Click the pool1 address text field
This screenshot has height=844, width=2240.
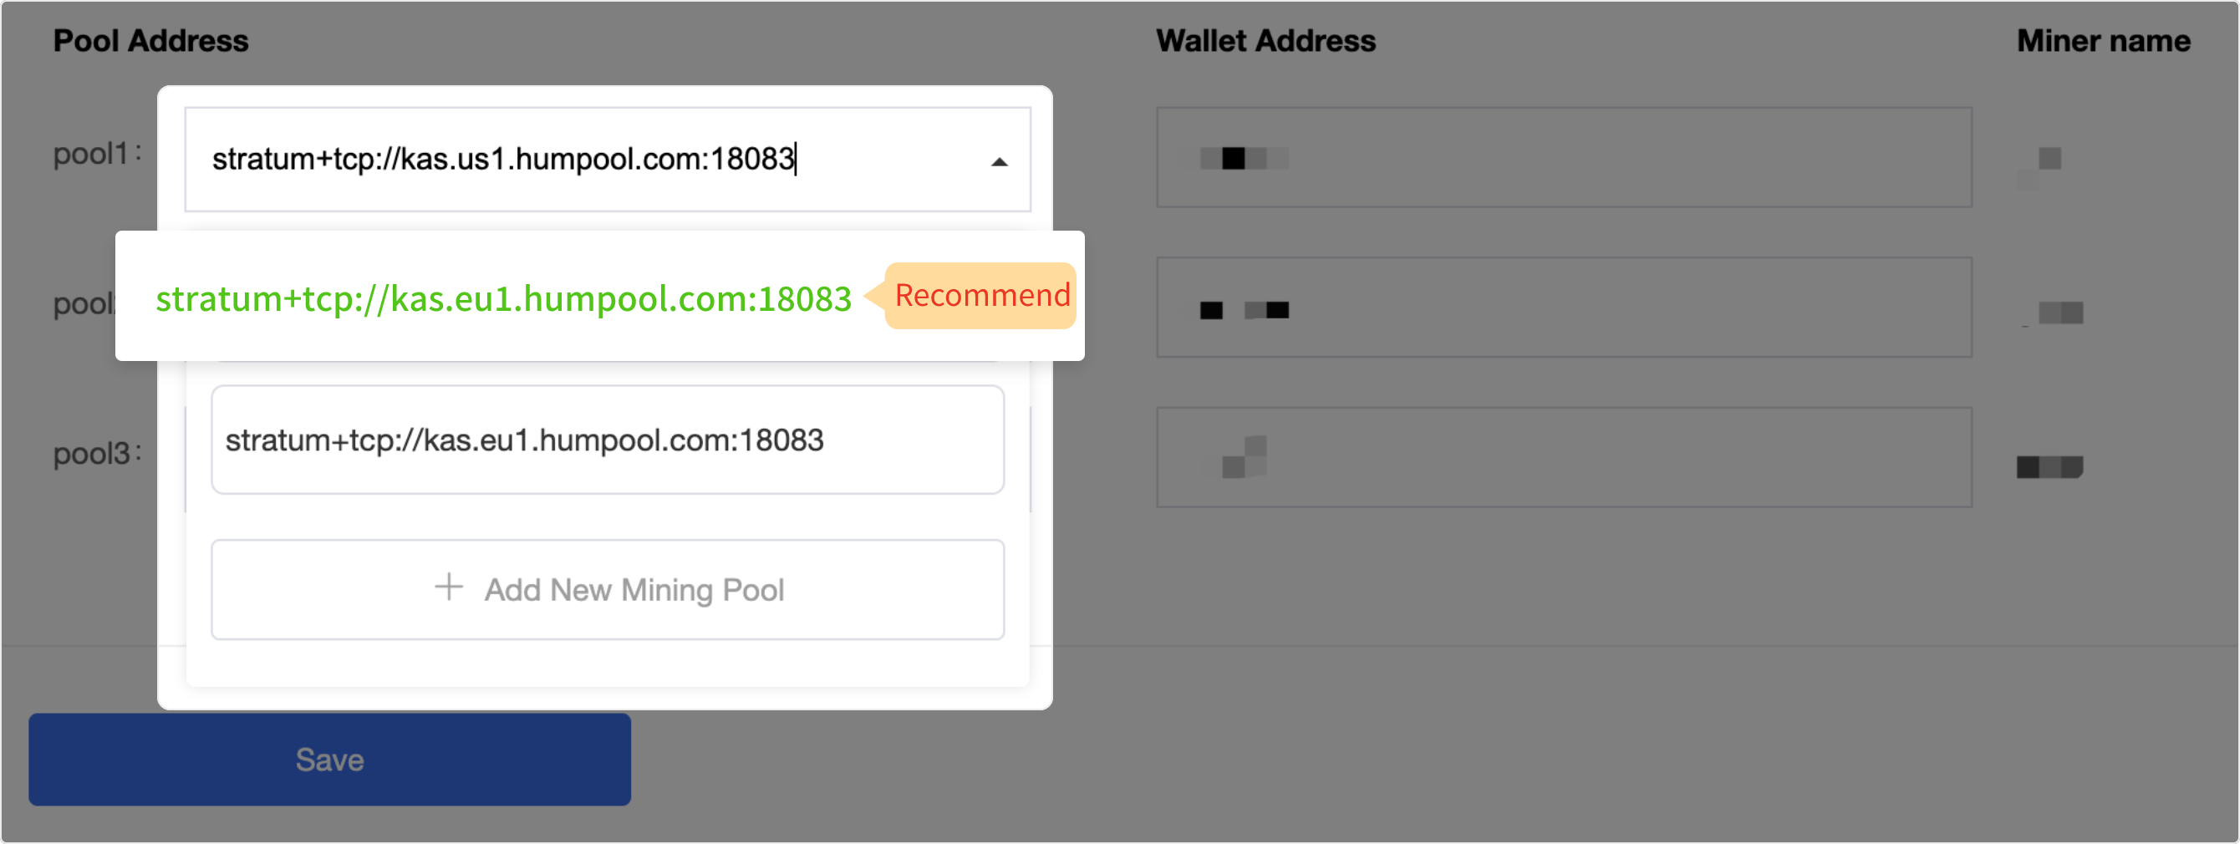[x=607, y=159]
